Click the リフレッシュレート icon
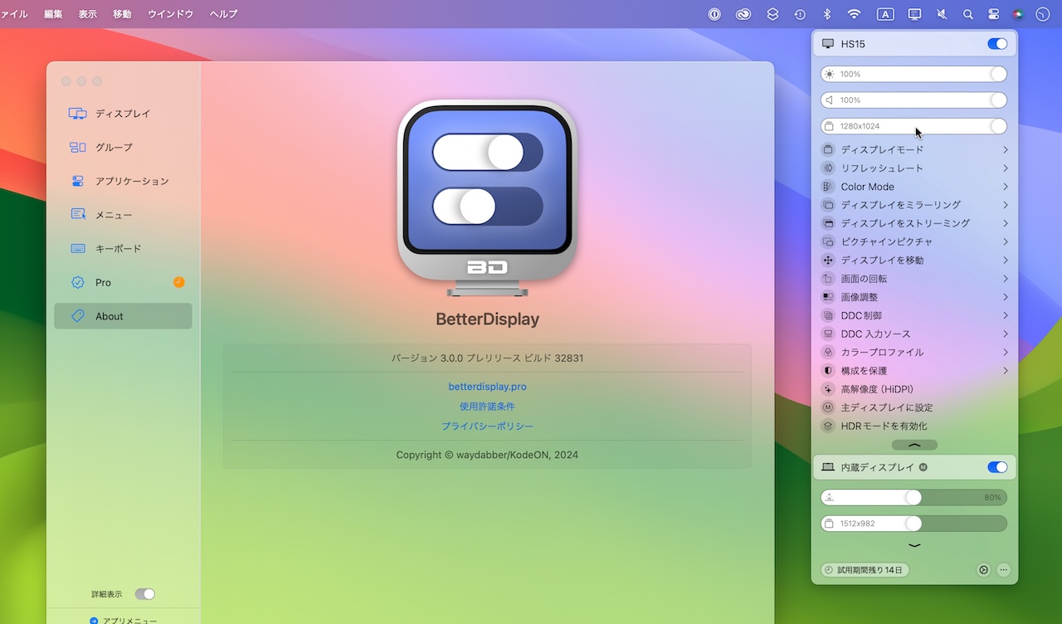Viewport: 1062px width, 624px height. click(827, 168)
